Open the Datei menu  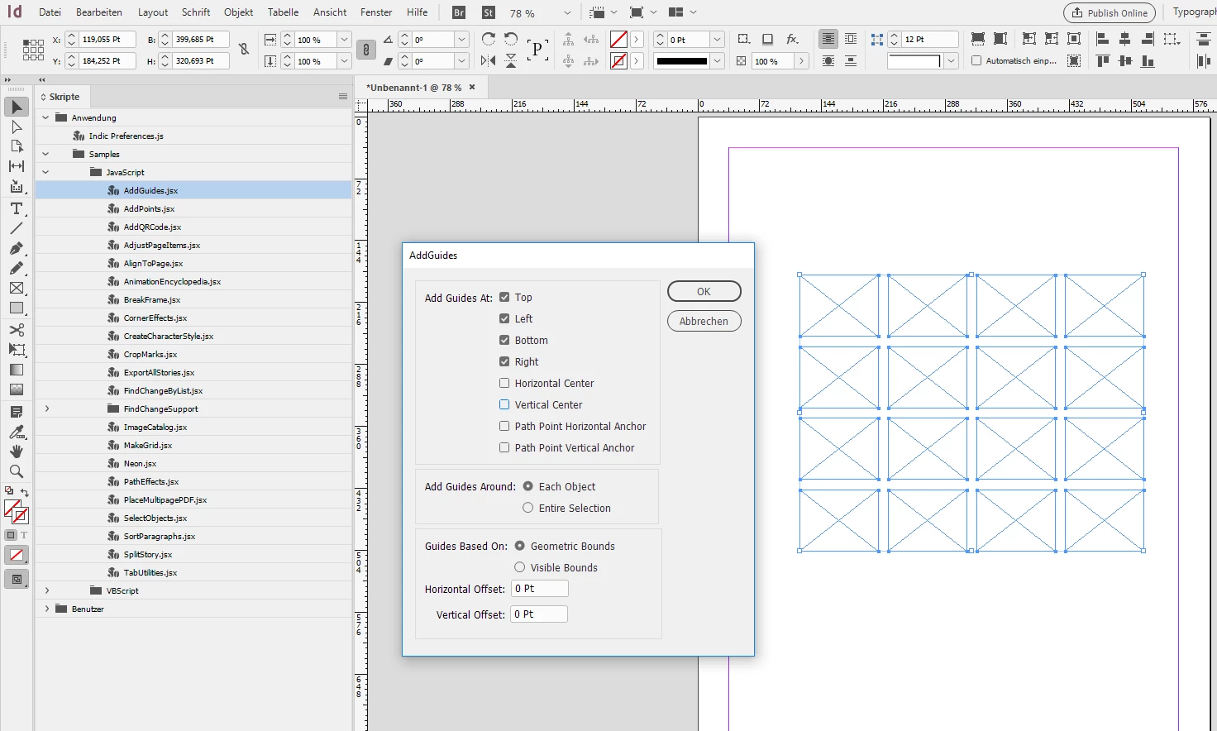click(50, 12)
